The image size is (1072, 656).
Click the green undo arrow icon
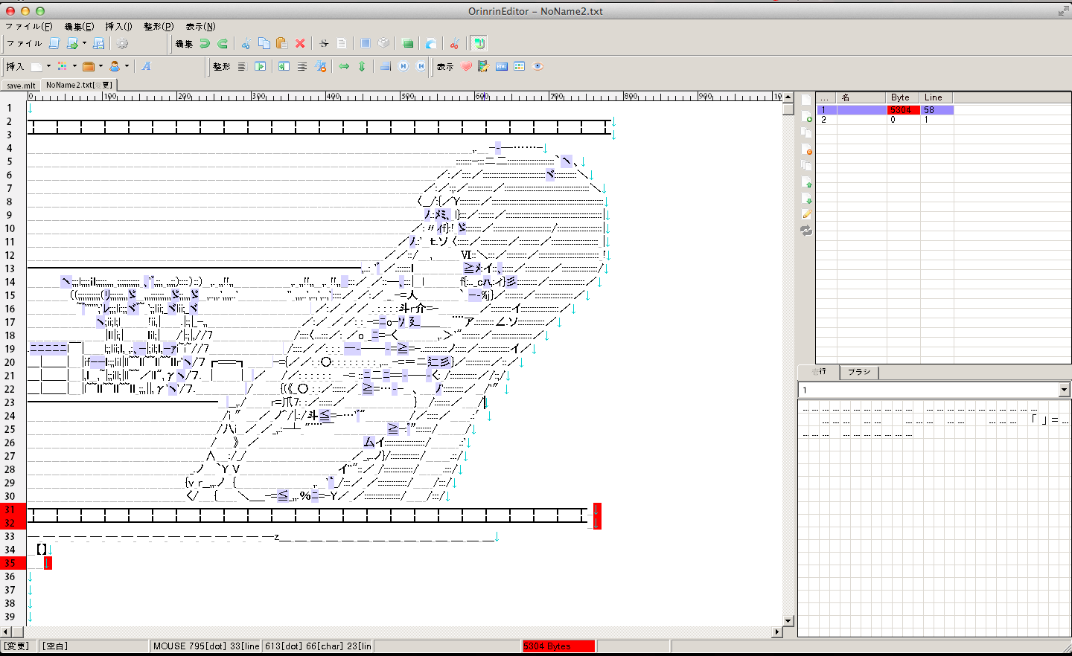[205, 44]
